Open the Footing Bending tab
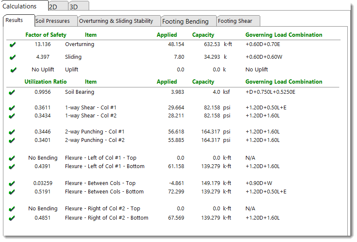 pyautogui.click(x=185, y=22)
